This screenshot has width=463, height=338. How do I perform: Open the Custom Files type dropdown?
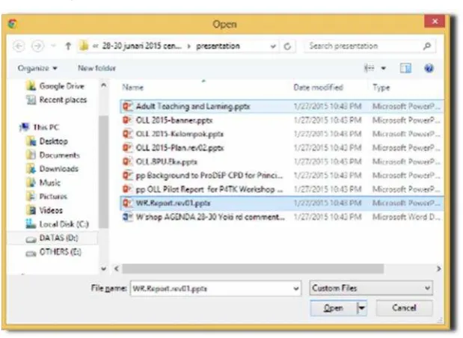click(x=371, y=288)
